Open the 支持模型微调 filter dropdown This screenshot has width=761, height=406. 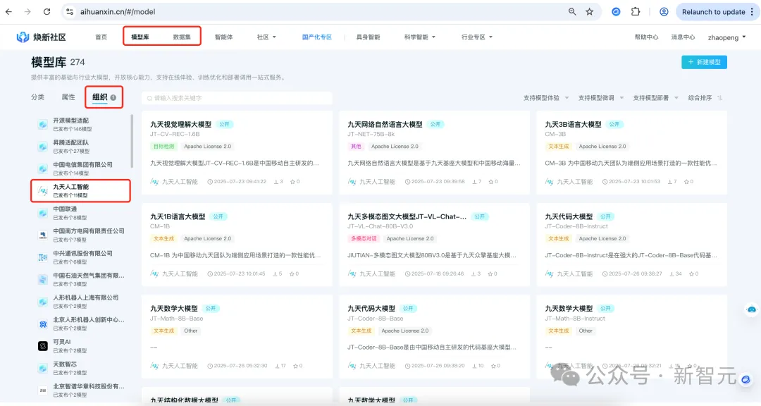tap(601, 97)
